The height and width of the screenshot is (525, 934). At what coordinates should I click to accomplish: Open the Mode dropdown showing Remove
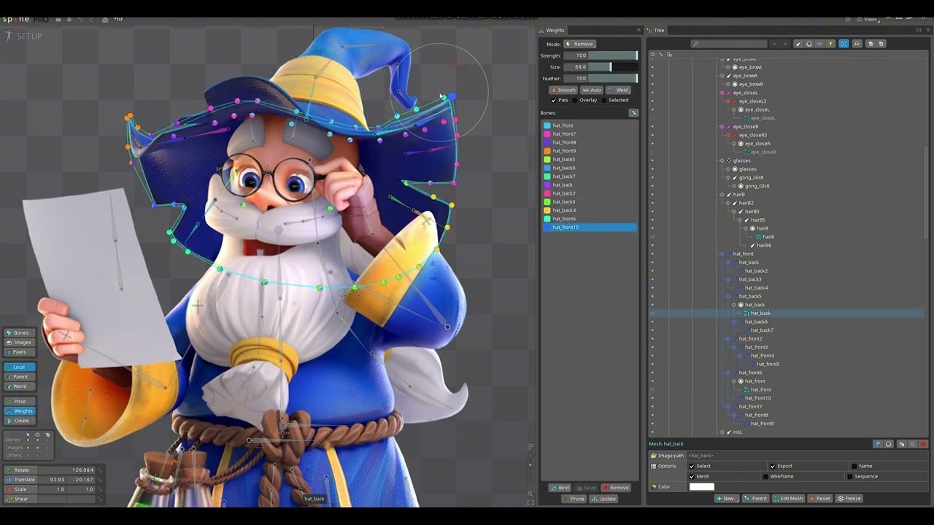[x=580, y=44]
